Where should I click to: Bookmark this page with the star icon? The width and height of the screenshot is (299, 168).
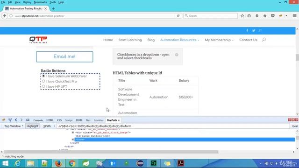pos(242,16)
